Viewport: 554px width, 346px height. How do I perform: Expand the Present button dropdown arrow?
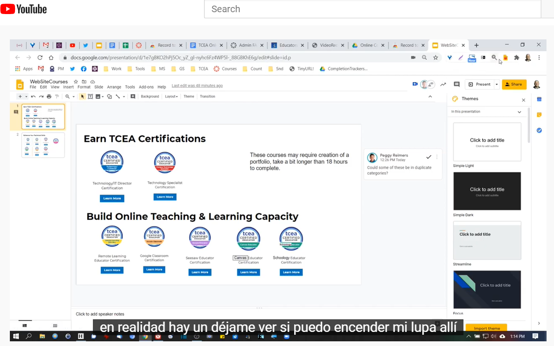pyautogui.click(x=496, y=84)
